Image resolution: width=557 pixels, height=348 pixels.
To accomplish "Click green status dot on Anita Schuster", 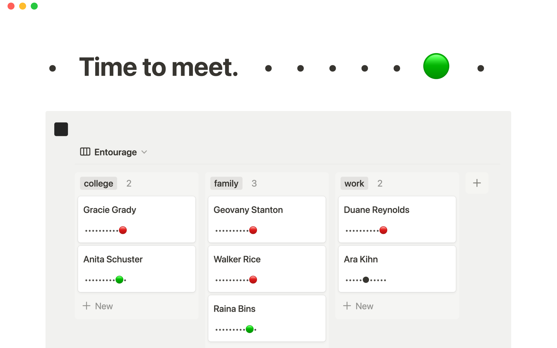I will [x=120, y=280].
